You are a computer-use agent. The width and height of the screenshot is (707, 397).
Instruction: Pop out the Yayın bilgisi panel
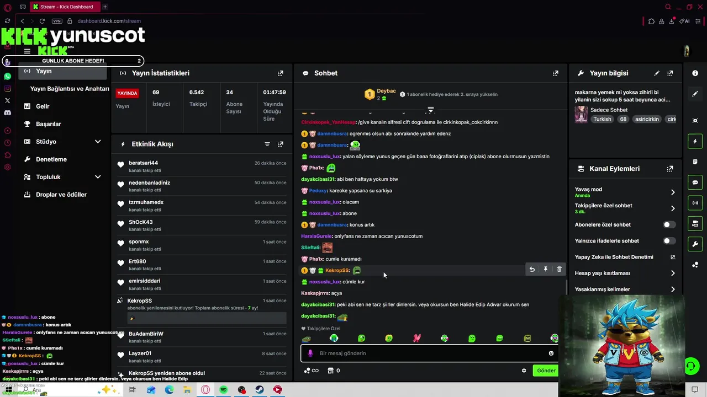(670, 73)
